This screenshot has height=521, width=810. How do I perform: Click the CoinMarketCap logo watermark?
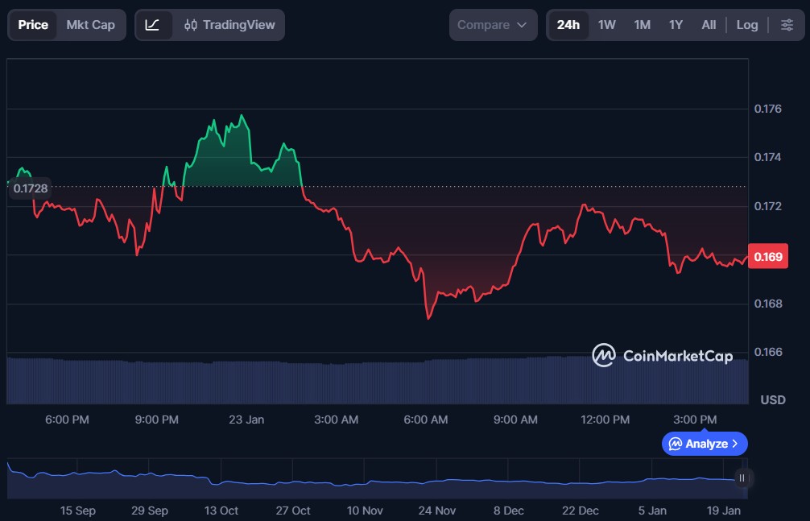coord(662,355)
